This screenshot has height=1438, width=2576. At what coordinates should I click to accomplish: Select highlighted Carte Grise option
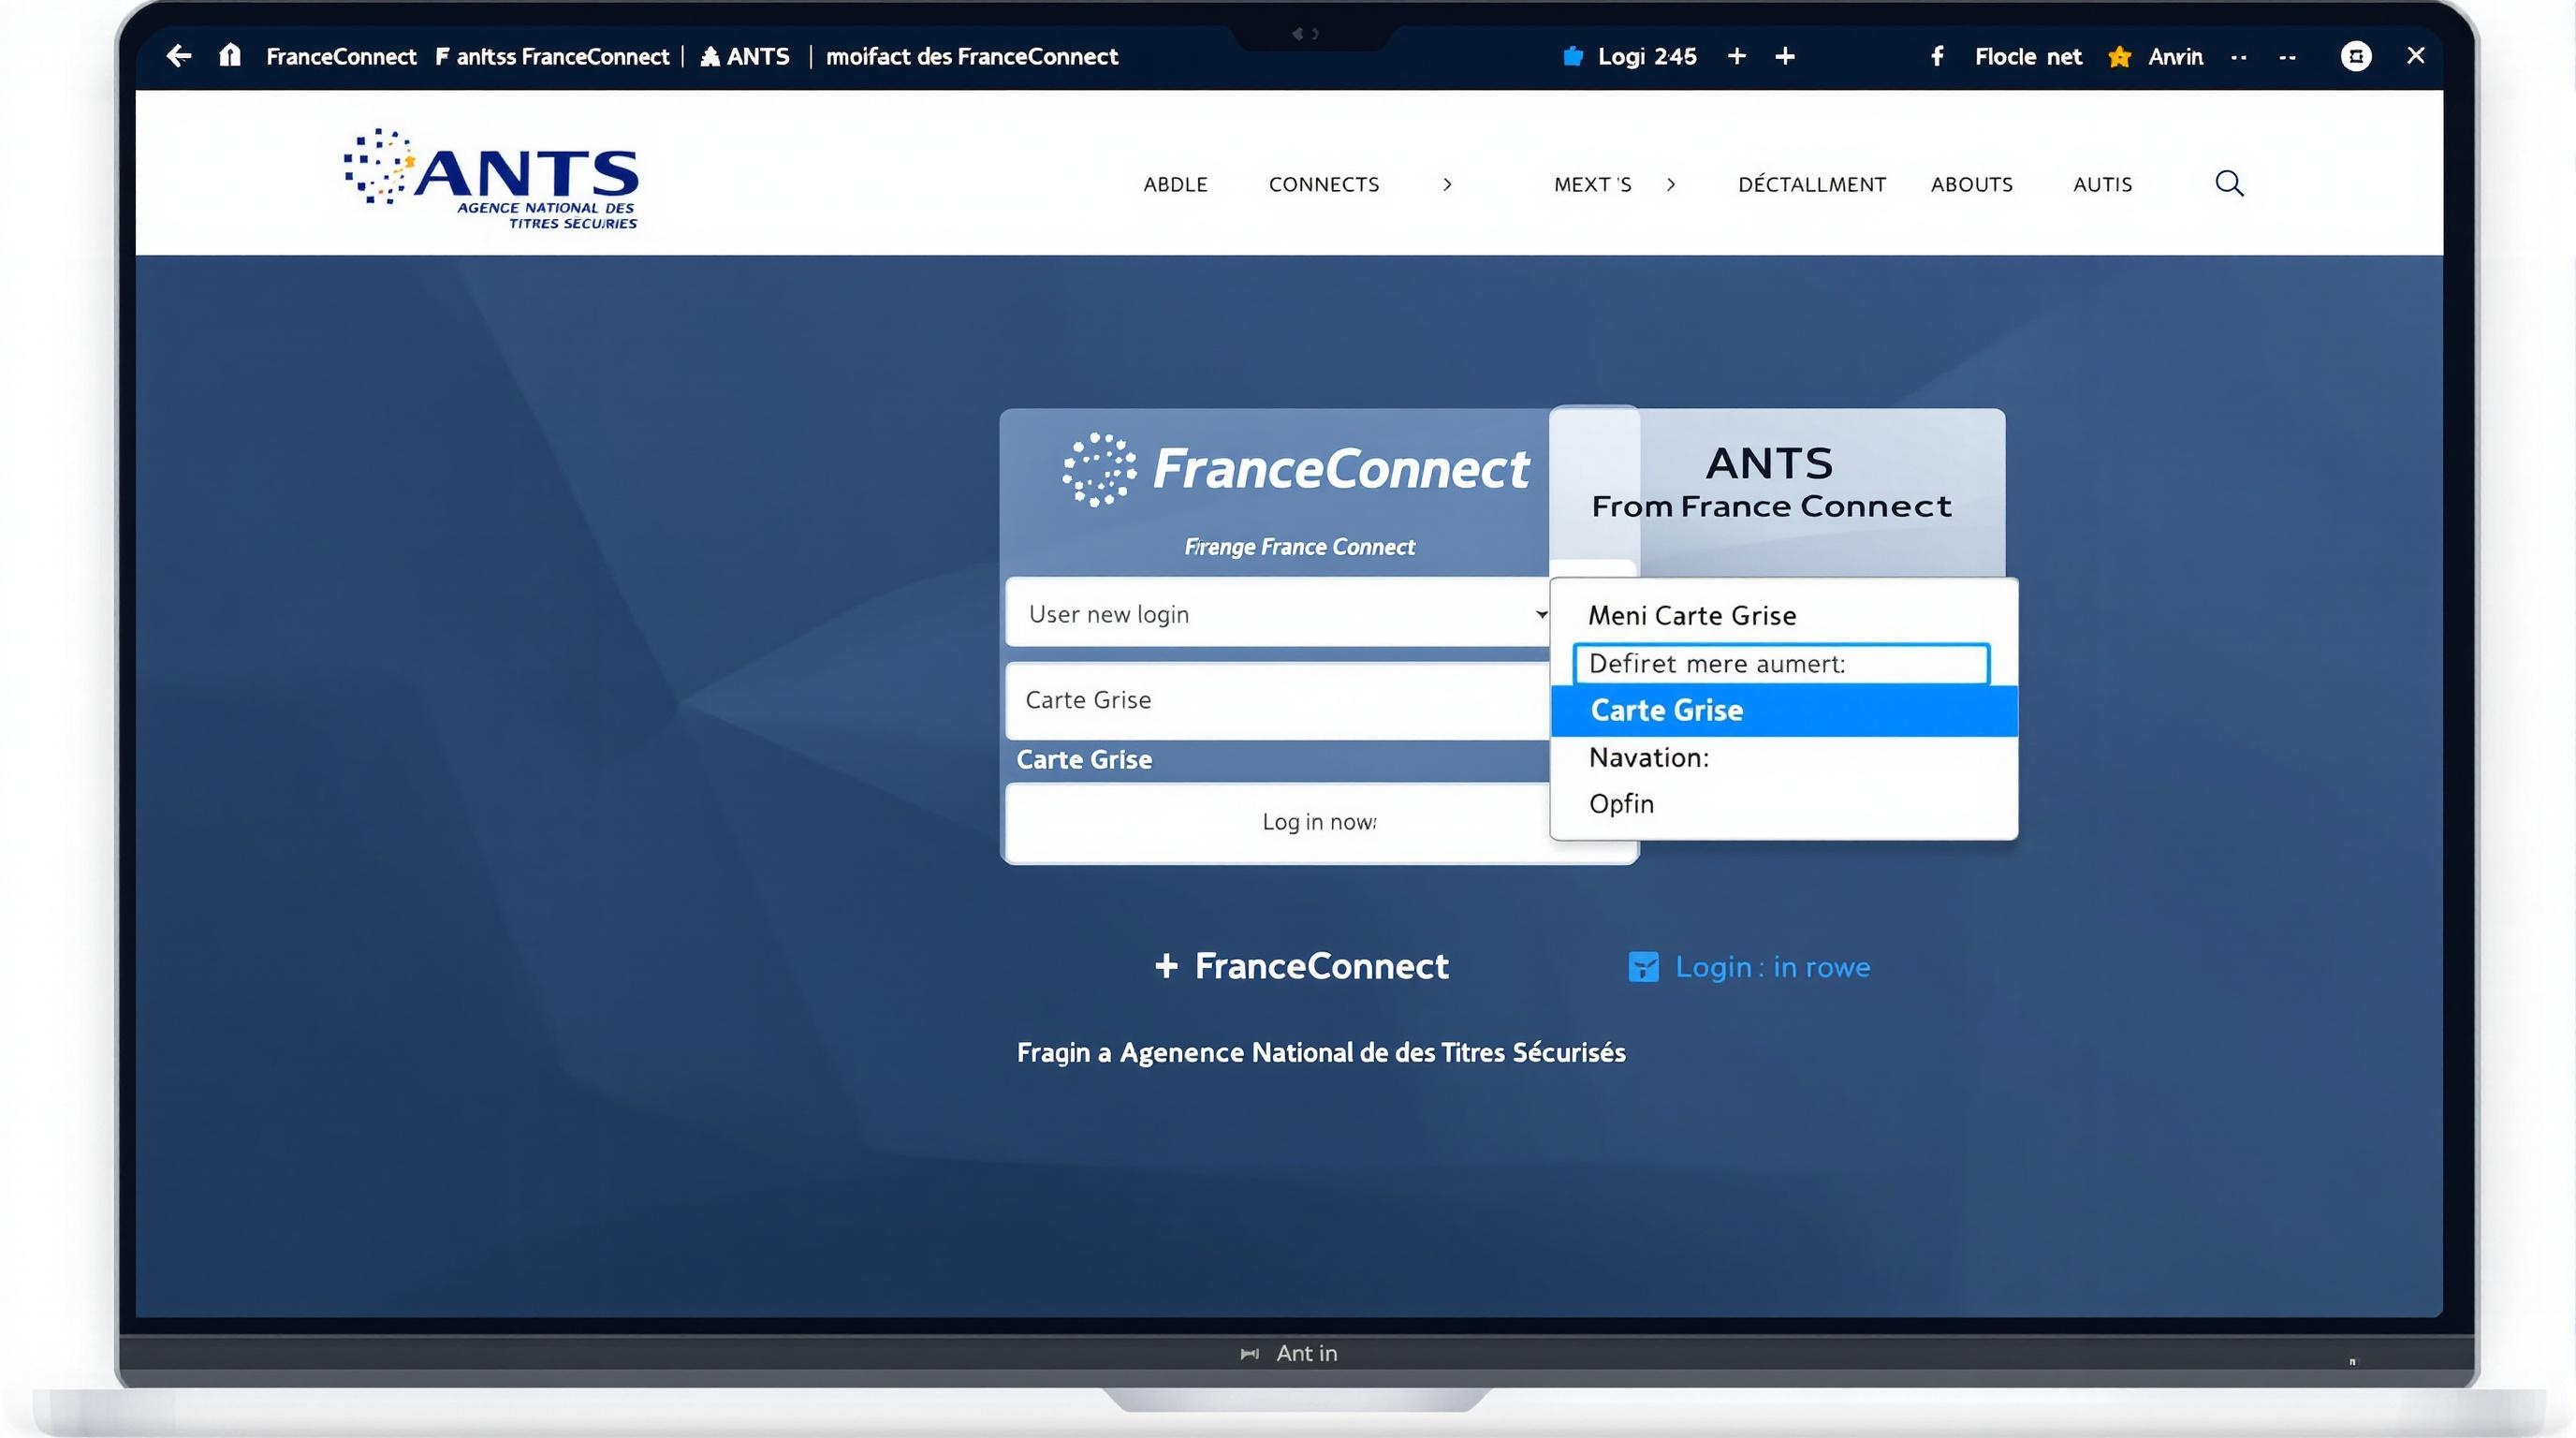point(1784,711)
